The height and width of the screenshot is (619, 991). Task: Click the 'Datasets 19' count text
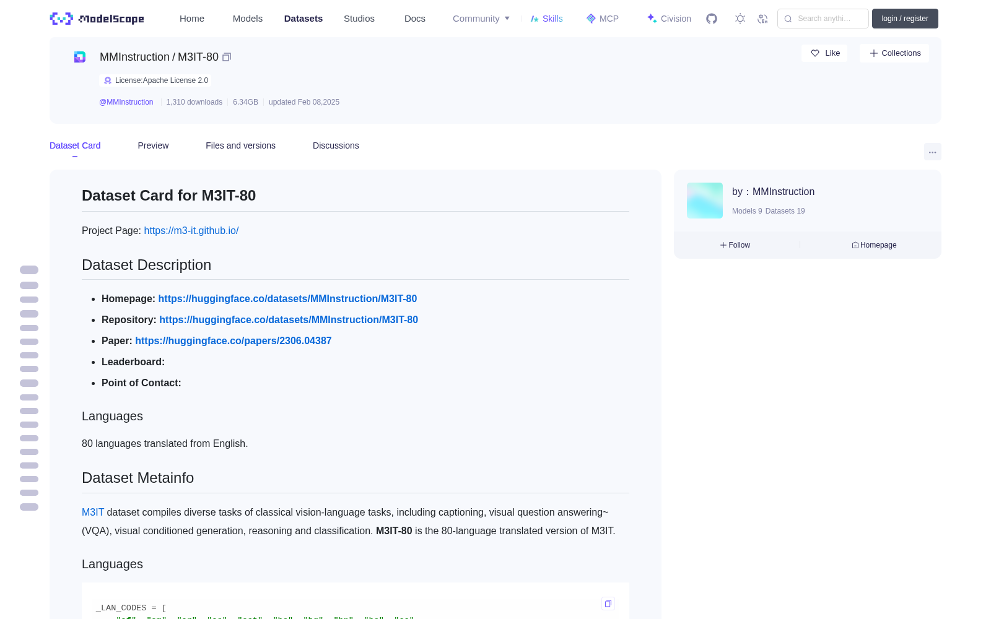(x=785, y=211)
